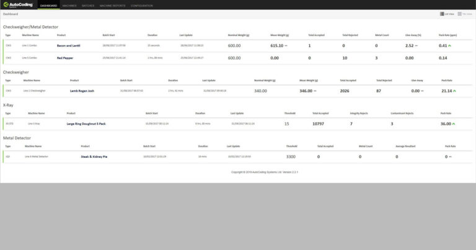Open the Steak & Kidney Pie product
This screenshot has width=476, height=250.
(x=94, y=157)
